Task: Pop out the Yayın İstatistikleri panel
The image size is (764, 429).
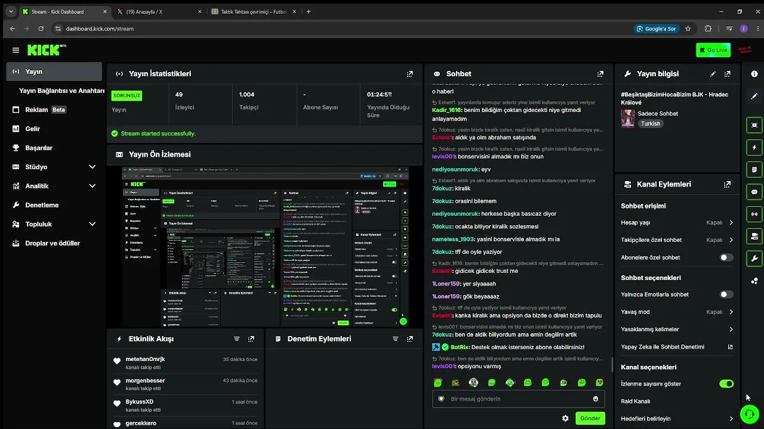Action: tap(409, 74)
